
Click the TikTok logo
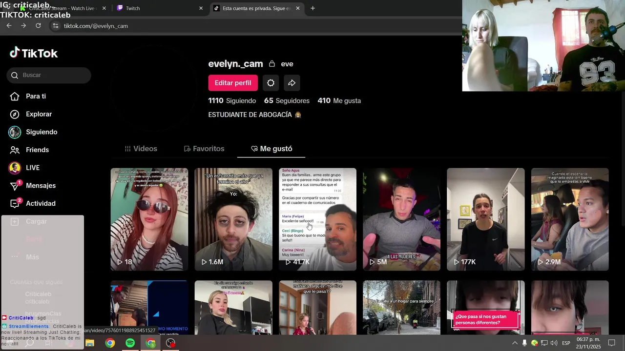pyautogui.click(x=34, y=53)
